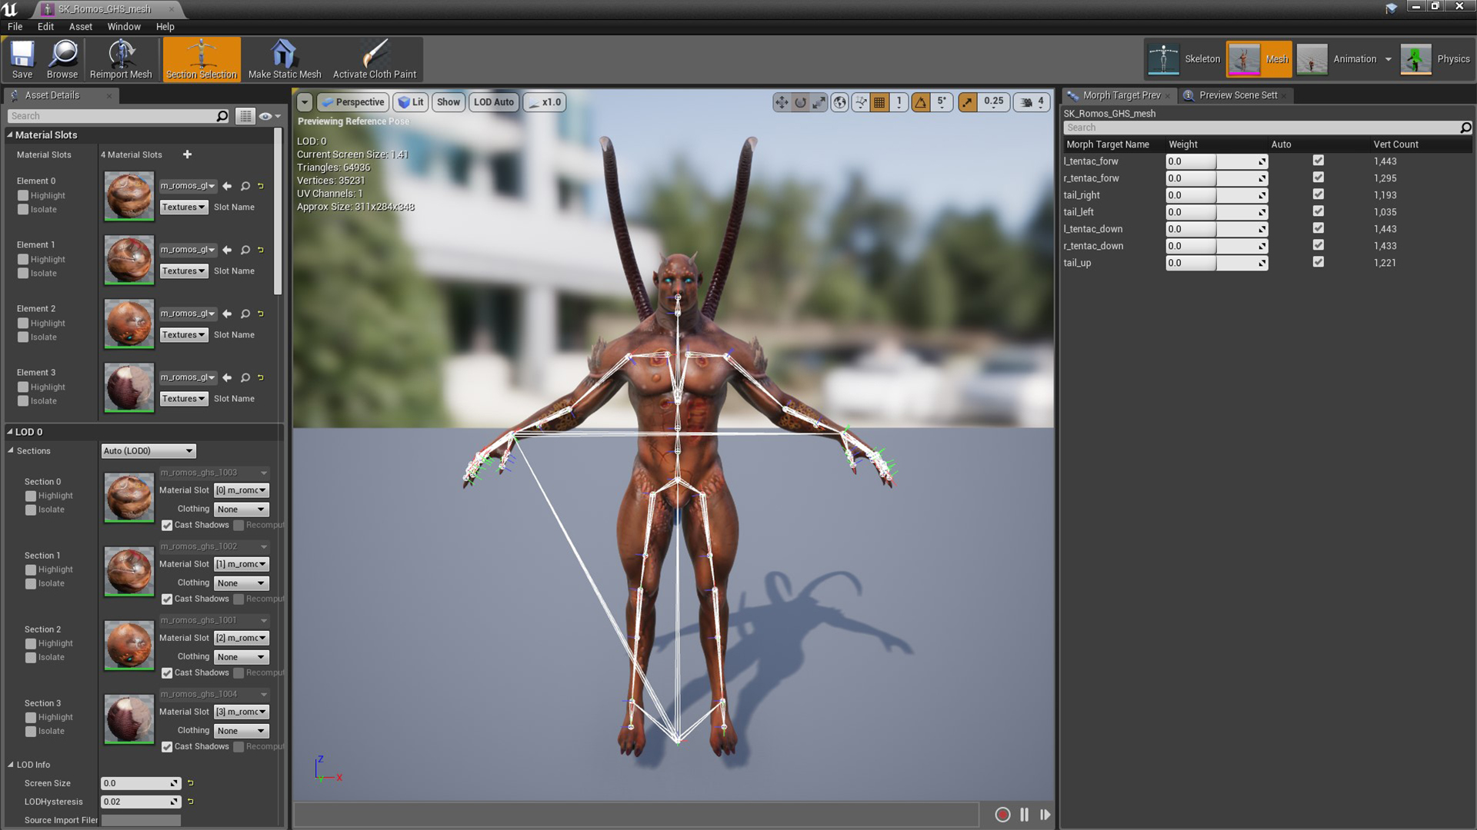Viewport: 1477px width, 830px height.
Task: Switch to the Preview Scene Settings tab
Action: pos(1237,95)
